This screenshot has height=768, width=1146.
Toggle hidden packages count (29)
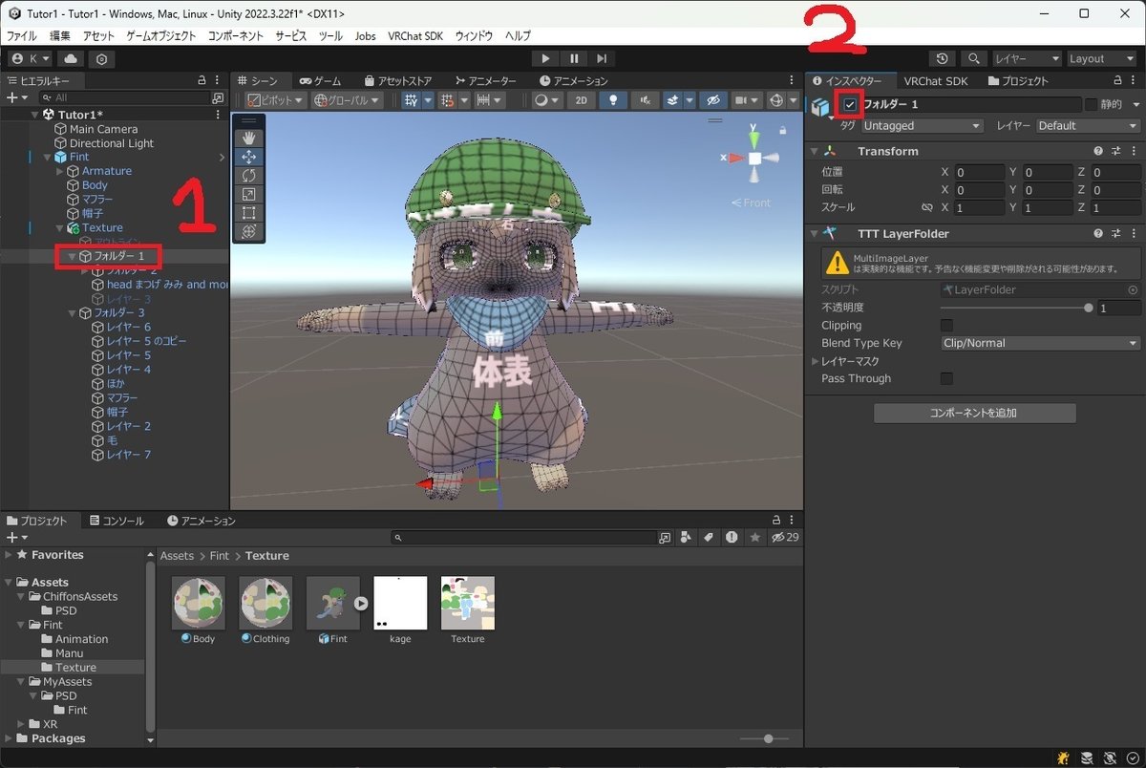coord(785,538)
